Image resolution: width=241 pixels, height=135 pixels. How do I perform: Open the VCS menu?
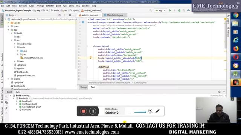(78, 6)
